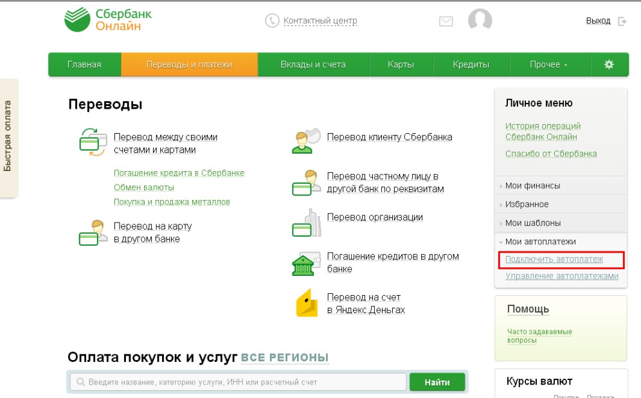Viewport: 641px width, 398px height.
Task: Open the Перевод клиенту Сбербанка link
Action: pyautogui.click(x=390, y=138)
